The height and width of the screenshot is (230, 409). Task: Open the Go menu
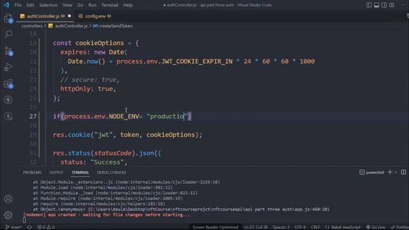(x=80, y=5)
